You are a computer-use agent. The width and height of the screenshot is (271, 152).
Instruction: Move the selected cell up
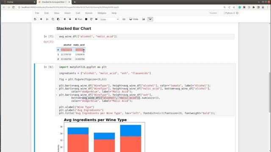[65, 19]
